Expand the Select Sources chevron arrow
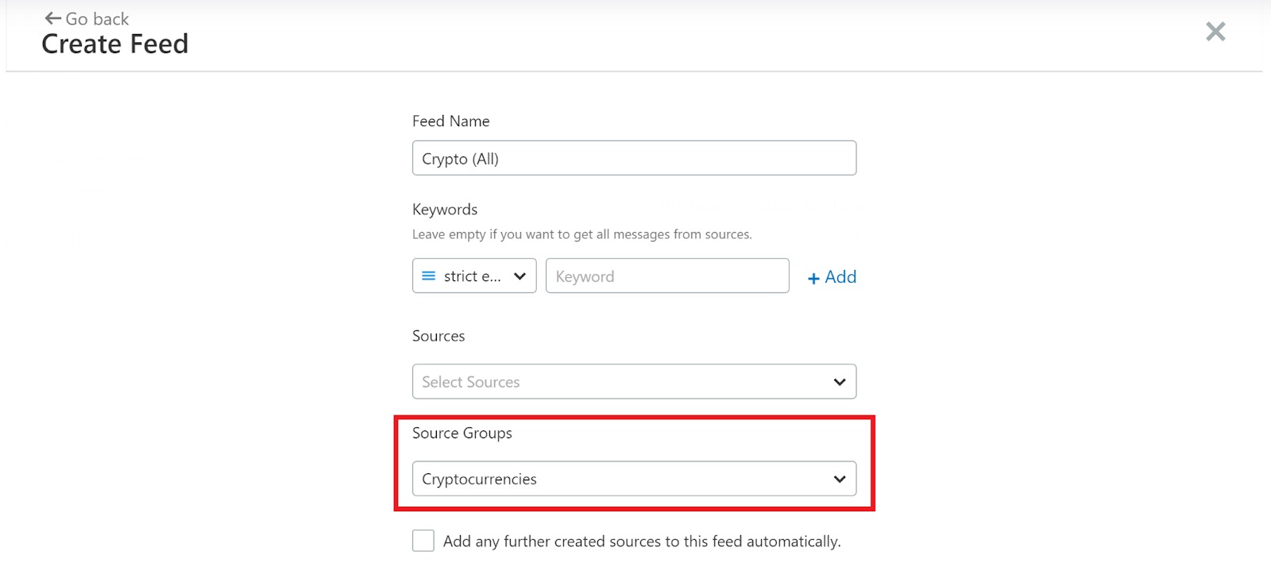Screen dimensions: 1271x563 point(839,382)
